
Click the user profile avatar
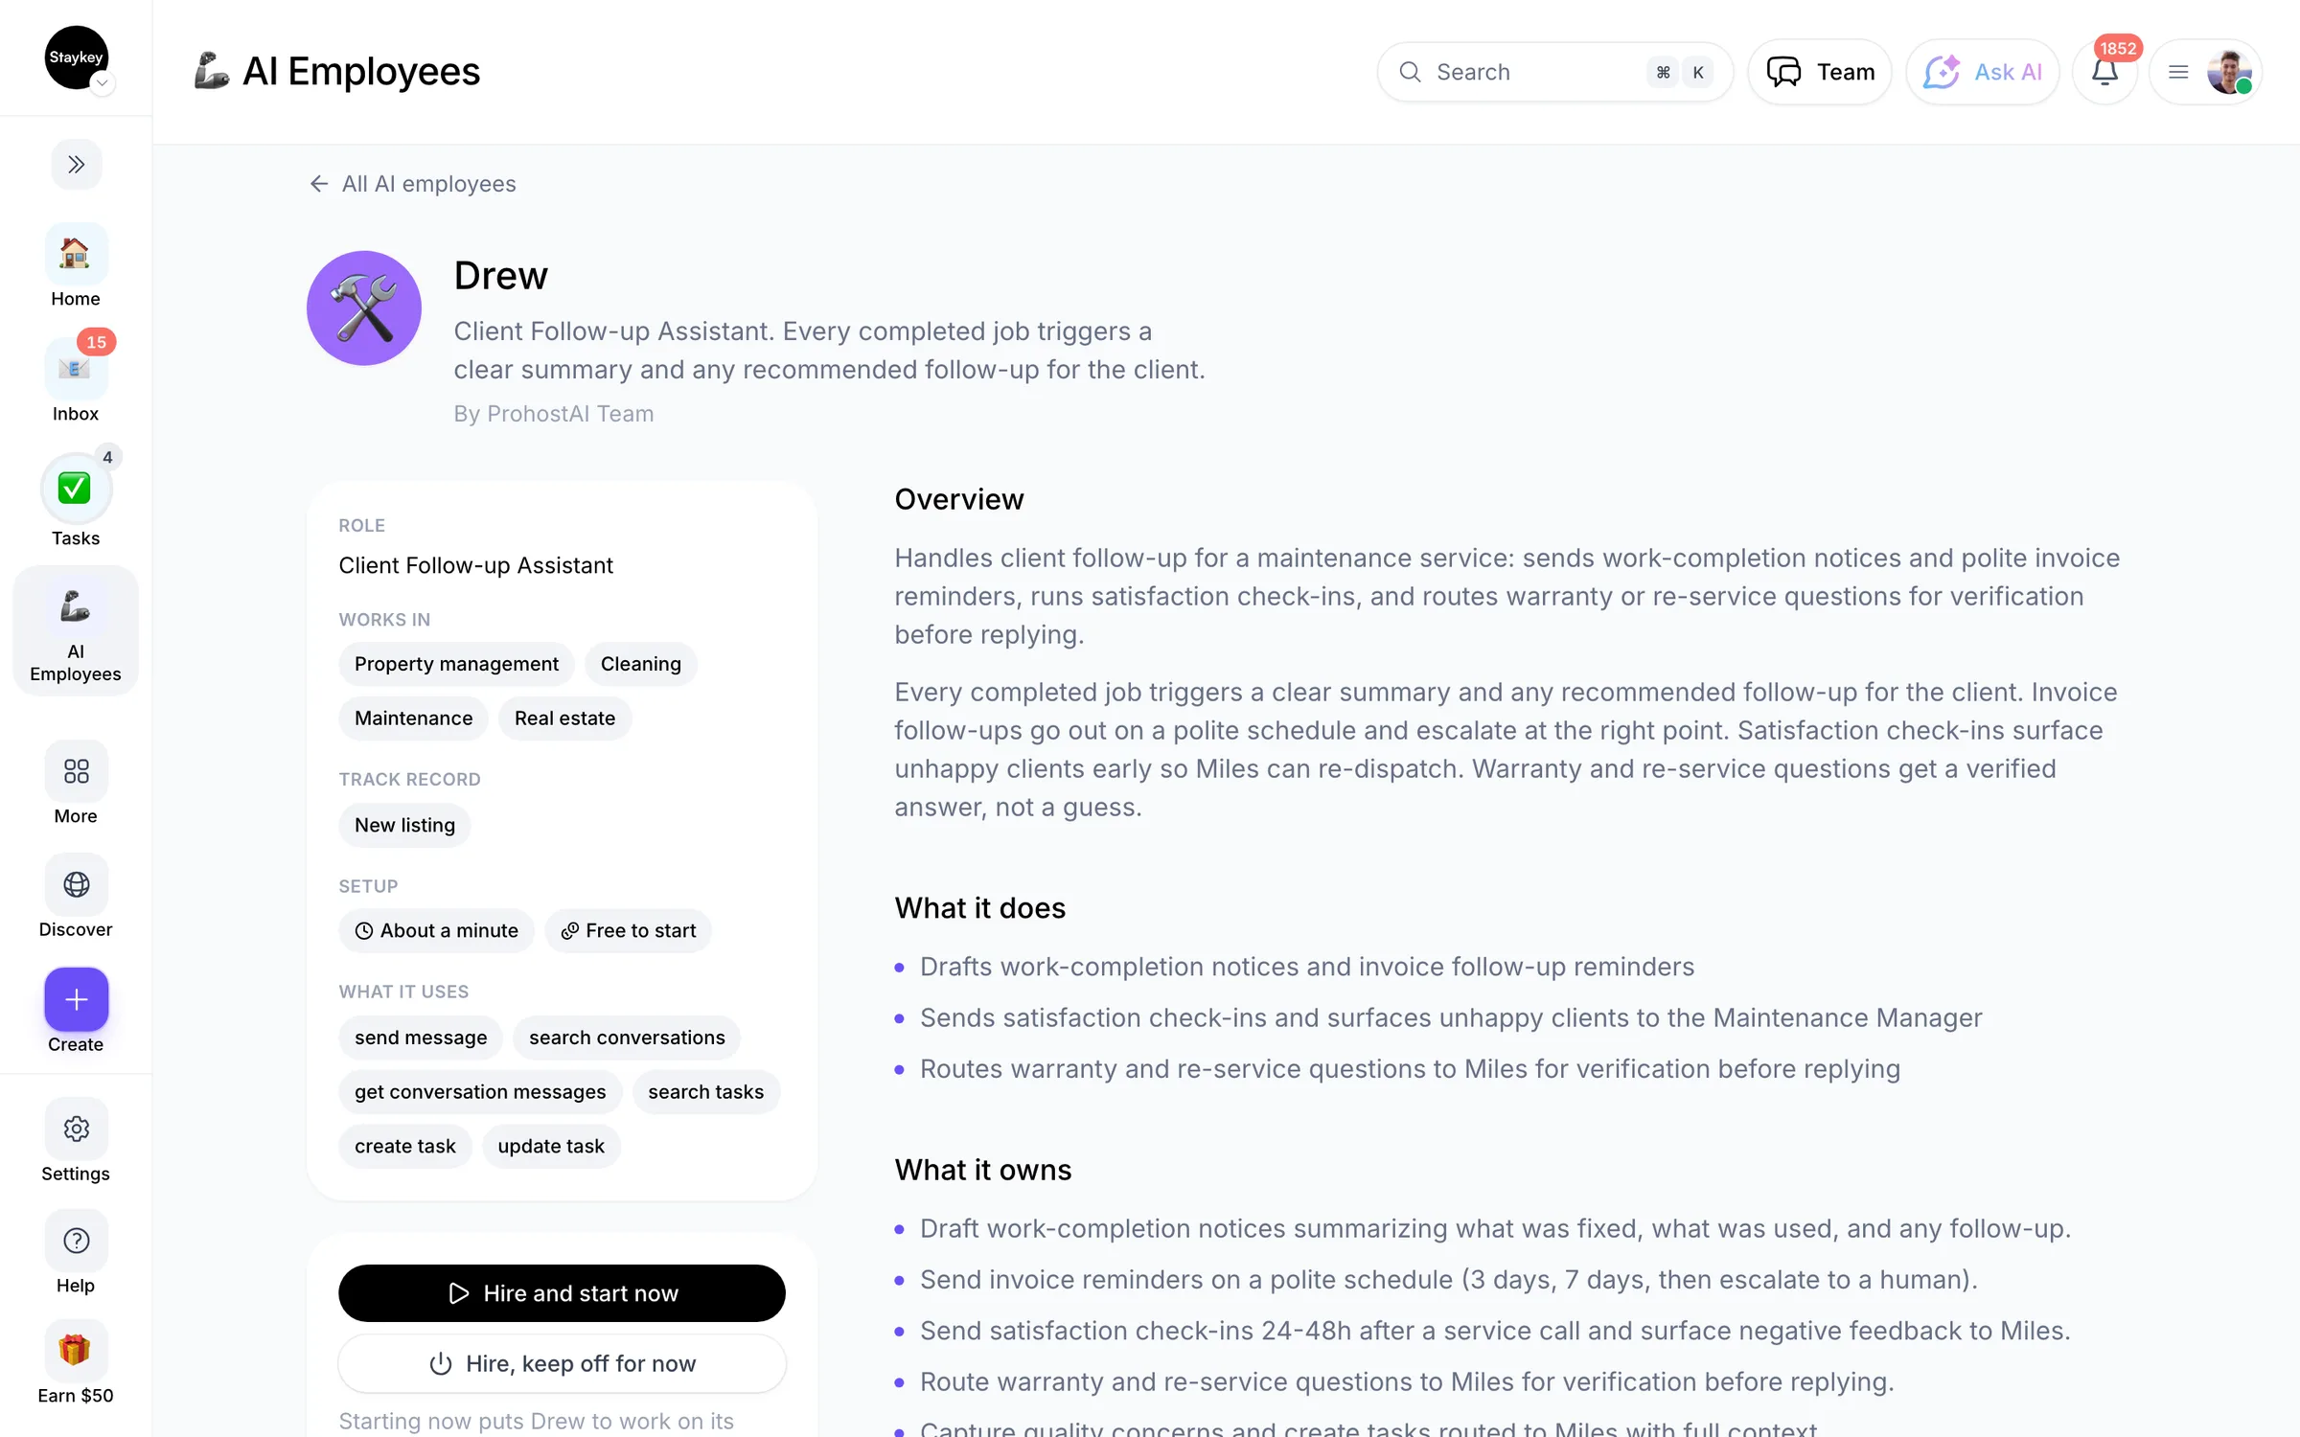click(2229, 72)
